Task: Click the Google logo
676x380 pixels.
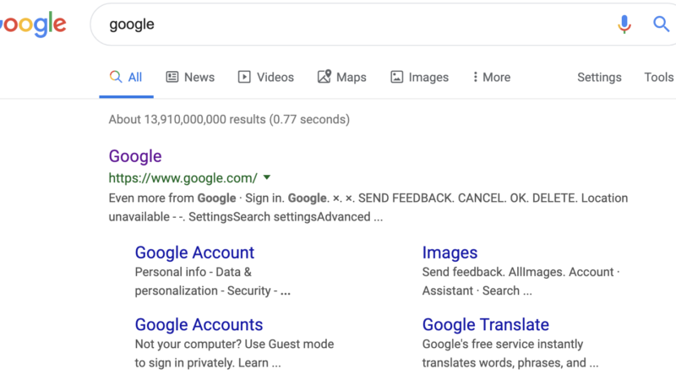Action: pos(33,24)
